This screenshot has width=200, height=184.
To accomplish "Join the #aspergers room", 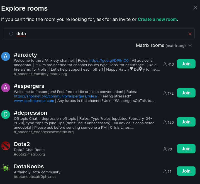I will [x=186, y=93].
